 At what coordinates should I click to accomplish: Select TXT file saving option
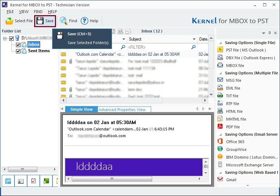[x=232, y=96]
